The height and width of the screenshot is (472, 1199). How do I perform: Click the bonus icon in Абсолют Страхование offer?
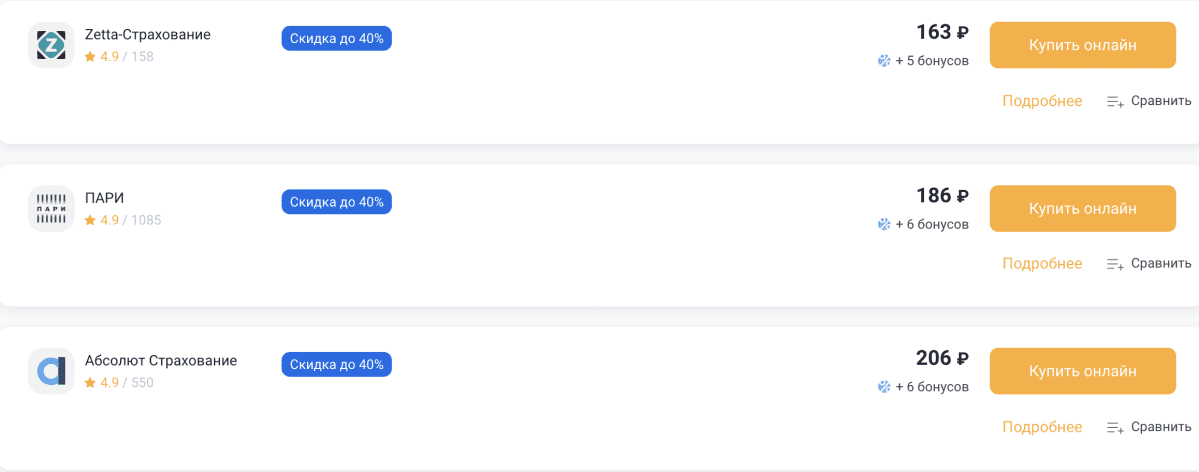883,387
